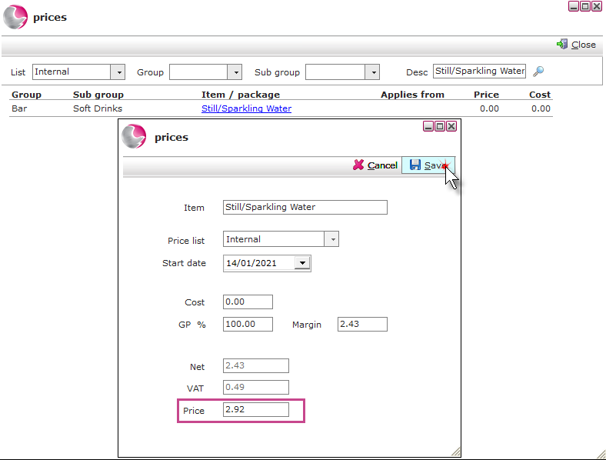Click the Price input field showing 2.92
Viewport: 606px width, 460px height.
click(256, 410)
